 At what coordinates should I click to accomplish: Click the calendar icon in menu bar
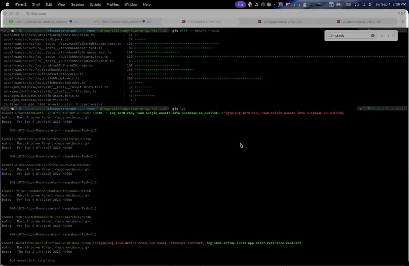point(331,4)
